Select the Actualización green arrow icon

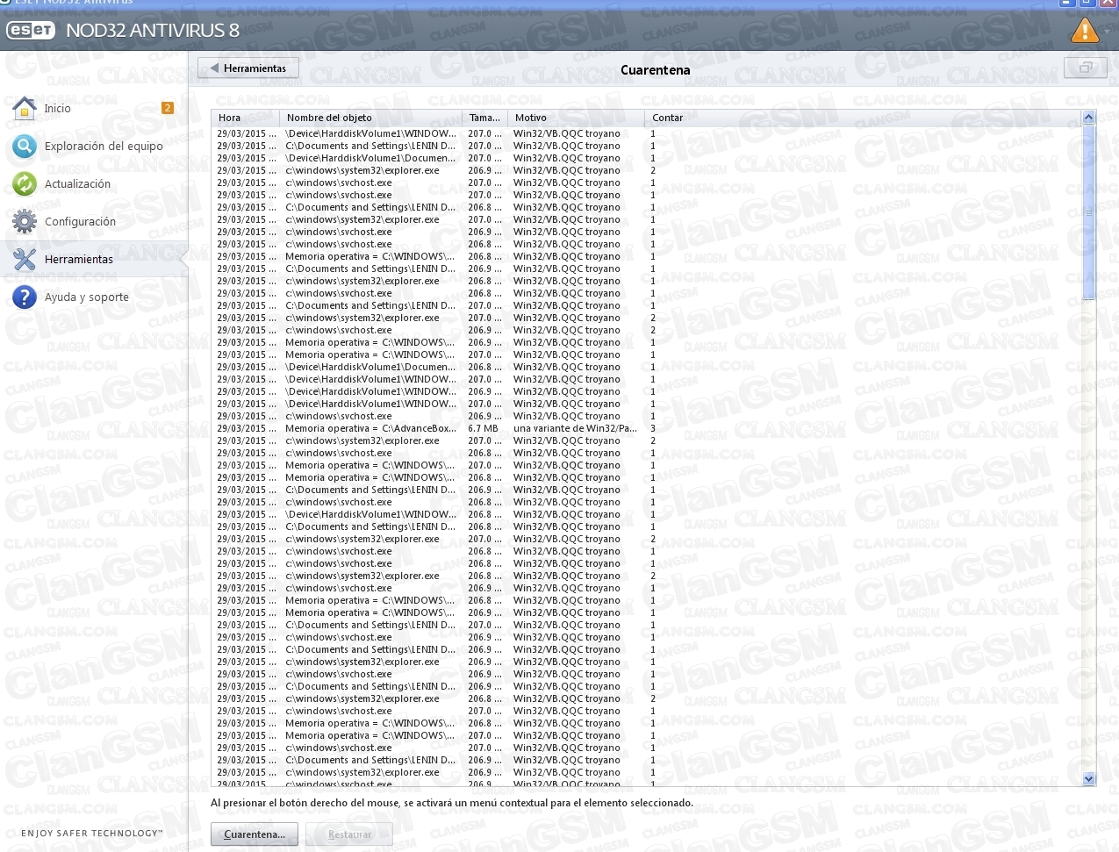25,184
